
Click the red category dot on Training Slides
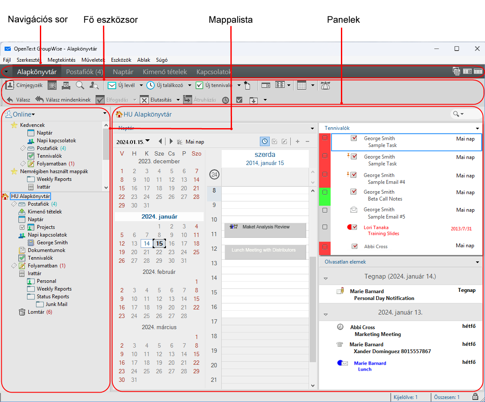click(349, 227)
